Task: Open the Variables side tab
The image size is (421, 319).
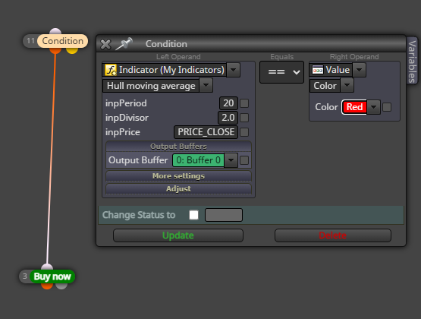Action: 412,62
